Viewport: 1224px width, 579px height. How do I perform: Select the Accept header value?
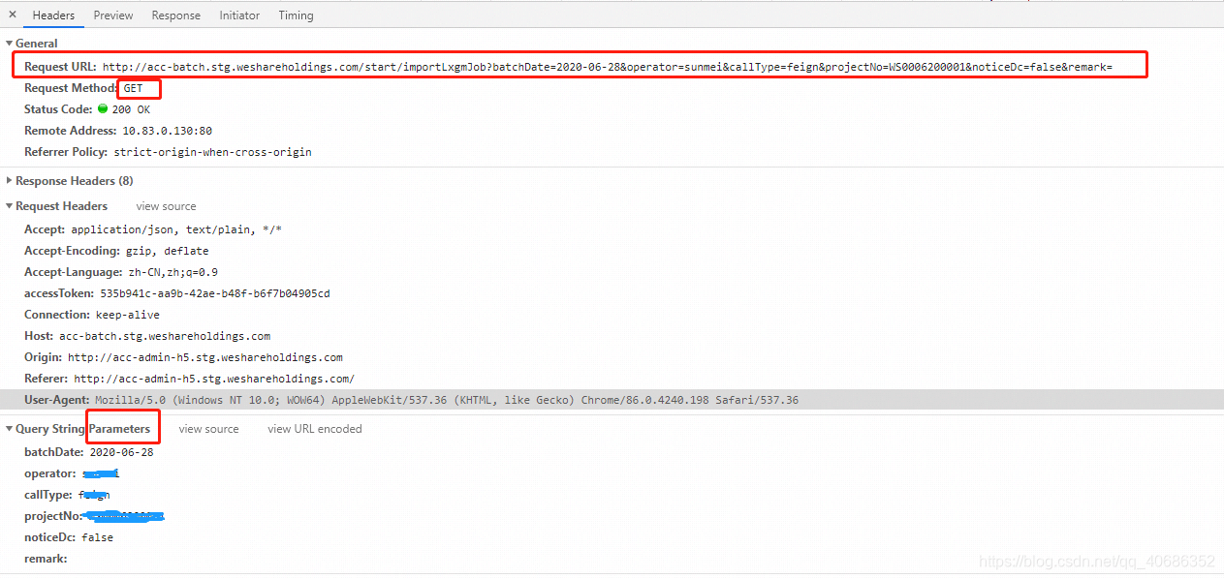176,229
